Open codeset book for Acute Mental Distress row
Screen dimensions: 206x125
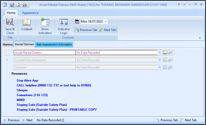tap(165, 52)
